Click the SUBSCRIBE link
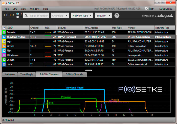This screenshot has height=124, width=177. click(x=166, y=9)
